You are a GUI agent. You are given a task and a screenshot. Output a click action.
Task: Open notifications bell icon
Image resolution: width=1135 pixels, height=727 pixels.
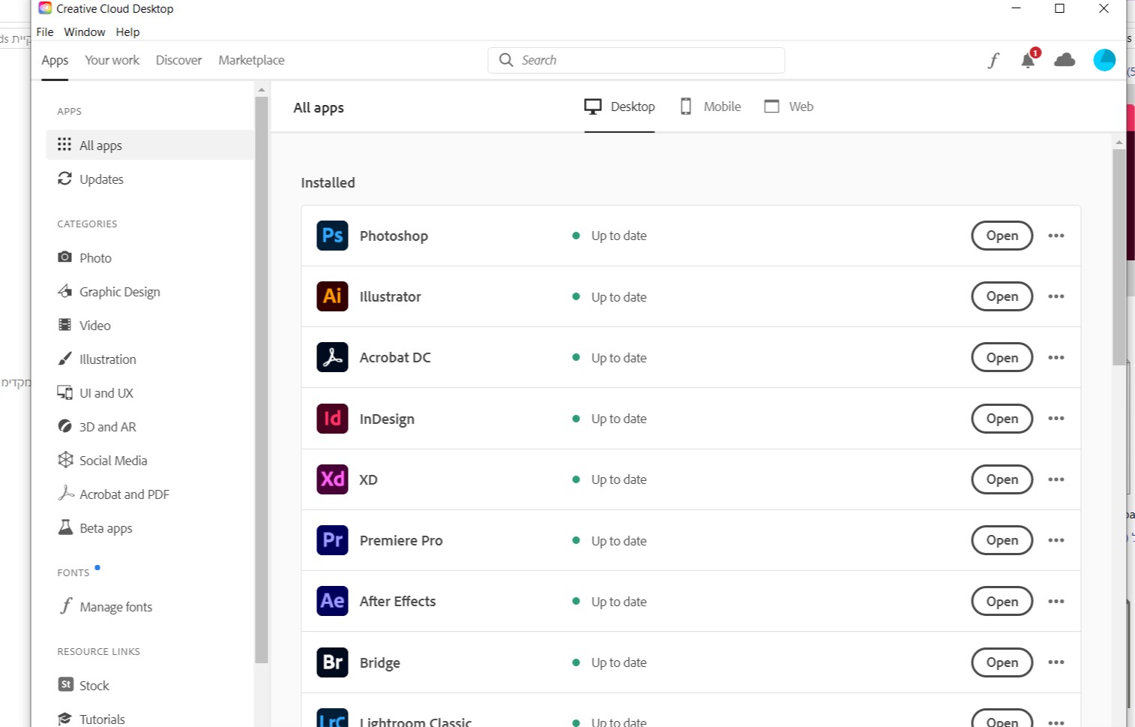click(1029, 59)
